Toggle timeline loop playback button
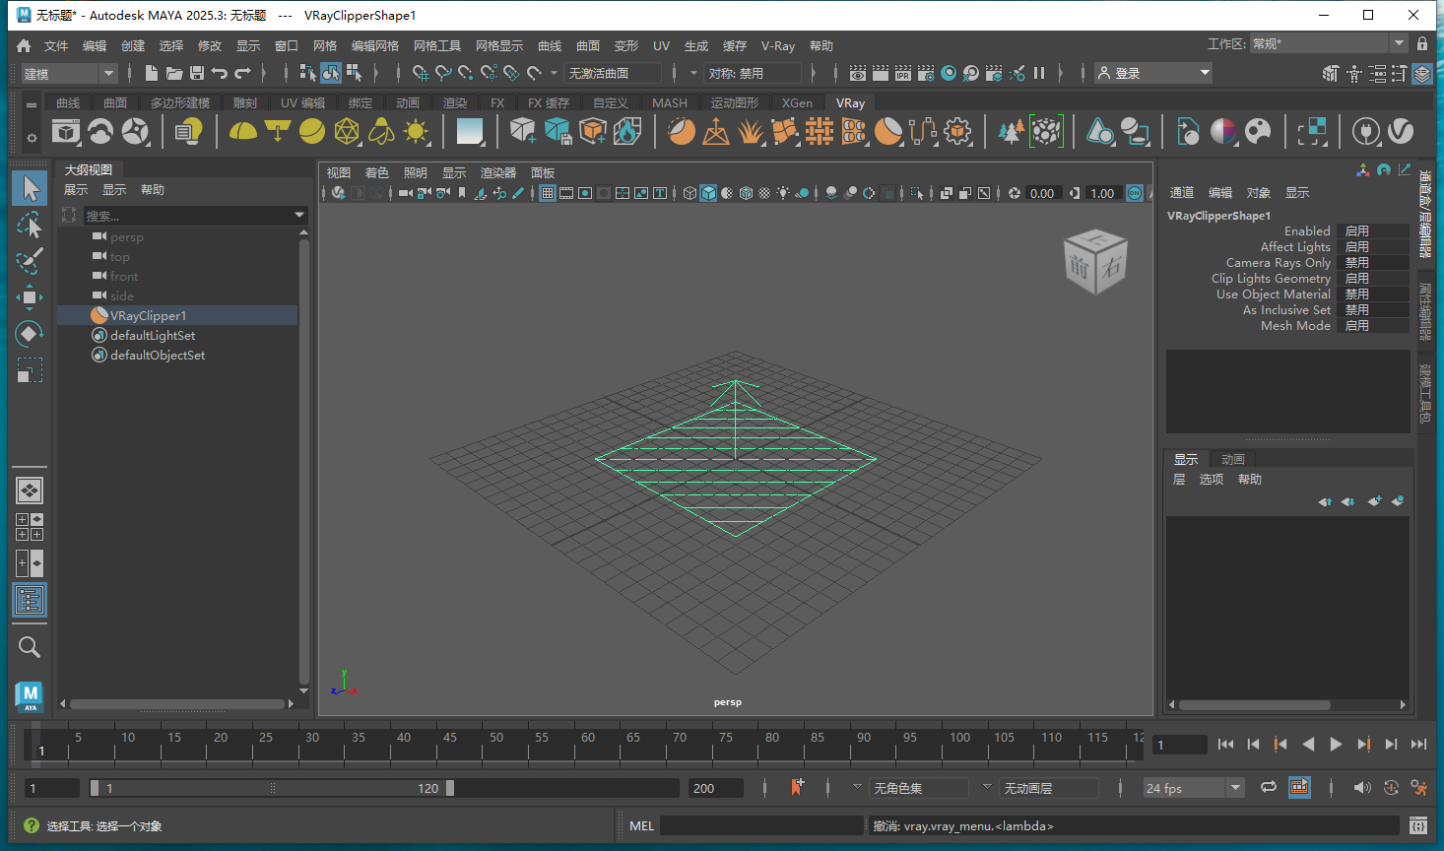1444x851 pixels. [x=1269, y=787]
